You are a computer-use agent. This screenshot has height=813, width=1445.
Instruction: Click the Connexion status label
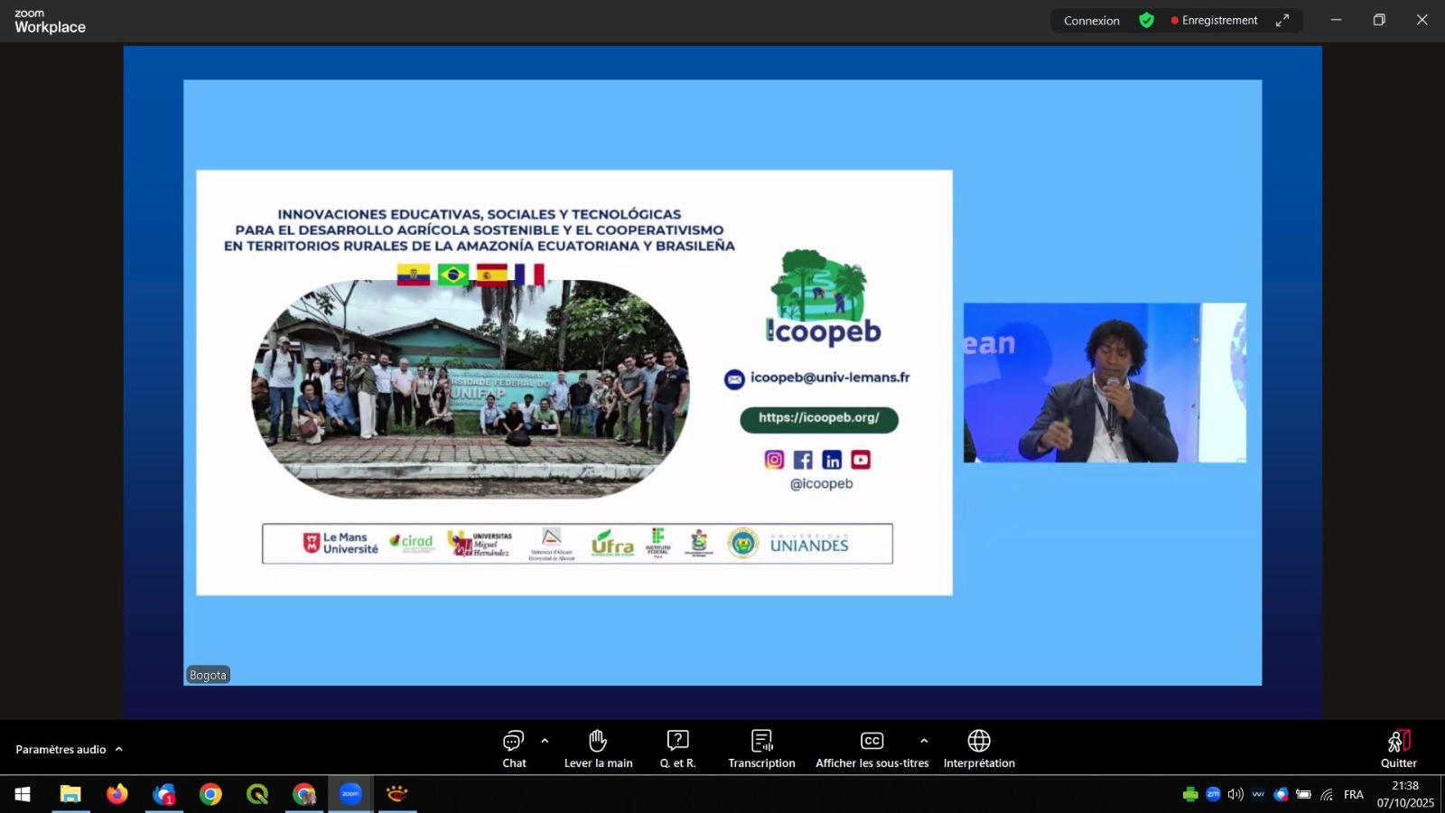(x=1091, y=21)
